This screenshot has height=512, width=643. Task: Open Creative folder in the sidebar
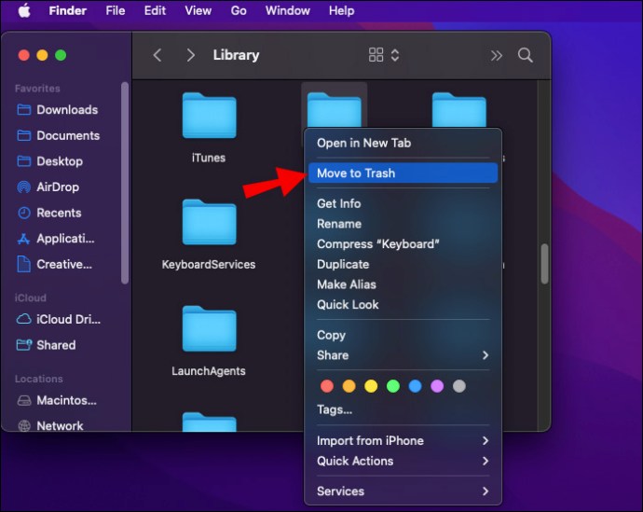click(x=54, y=264)
